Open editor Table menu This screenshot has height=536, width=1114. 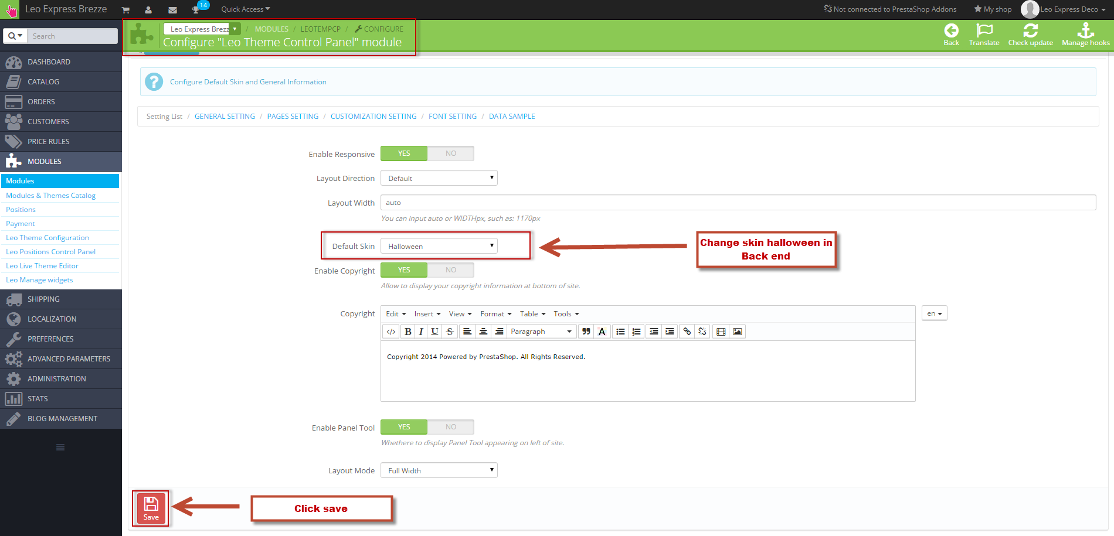[533, 314]
